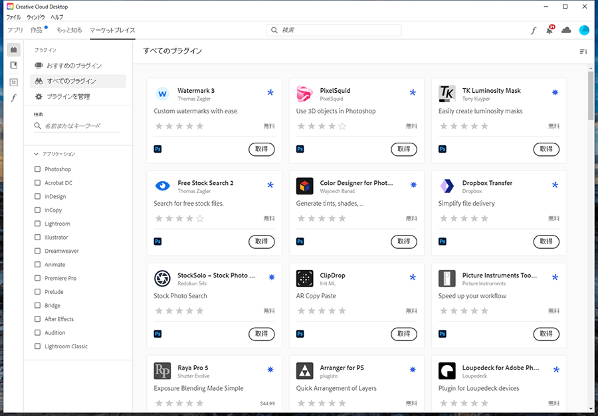Click the blue star badge on PixelSquid card
Screen dimensions: 598x416
(x=413, y=93)
